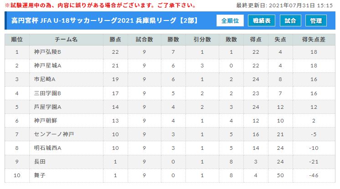Select the 長田 team row
The width and height of the screenshot is (340, 189).
(170, 162)
